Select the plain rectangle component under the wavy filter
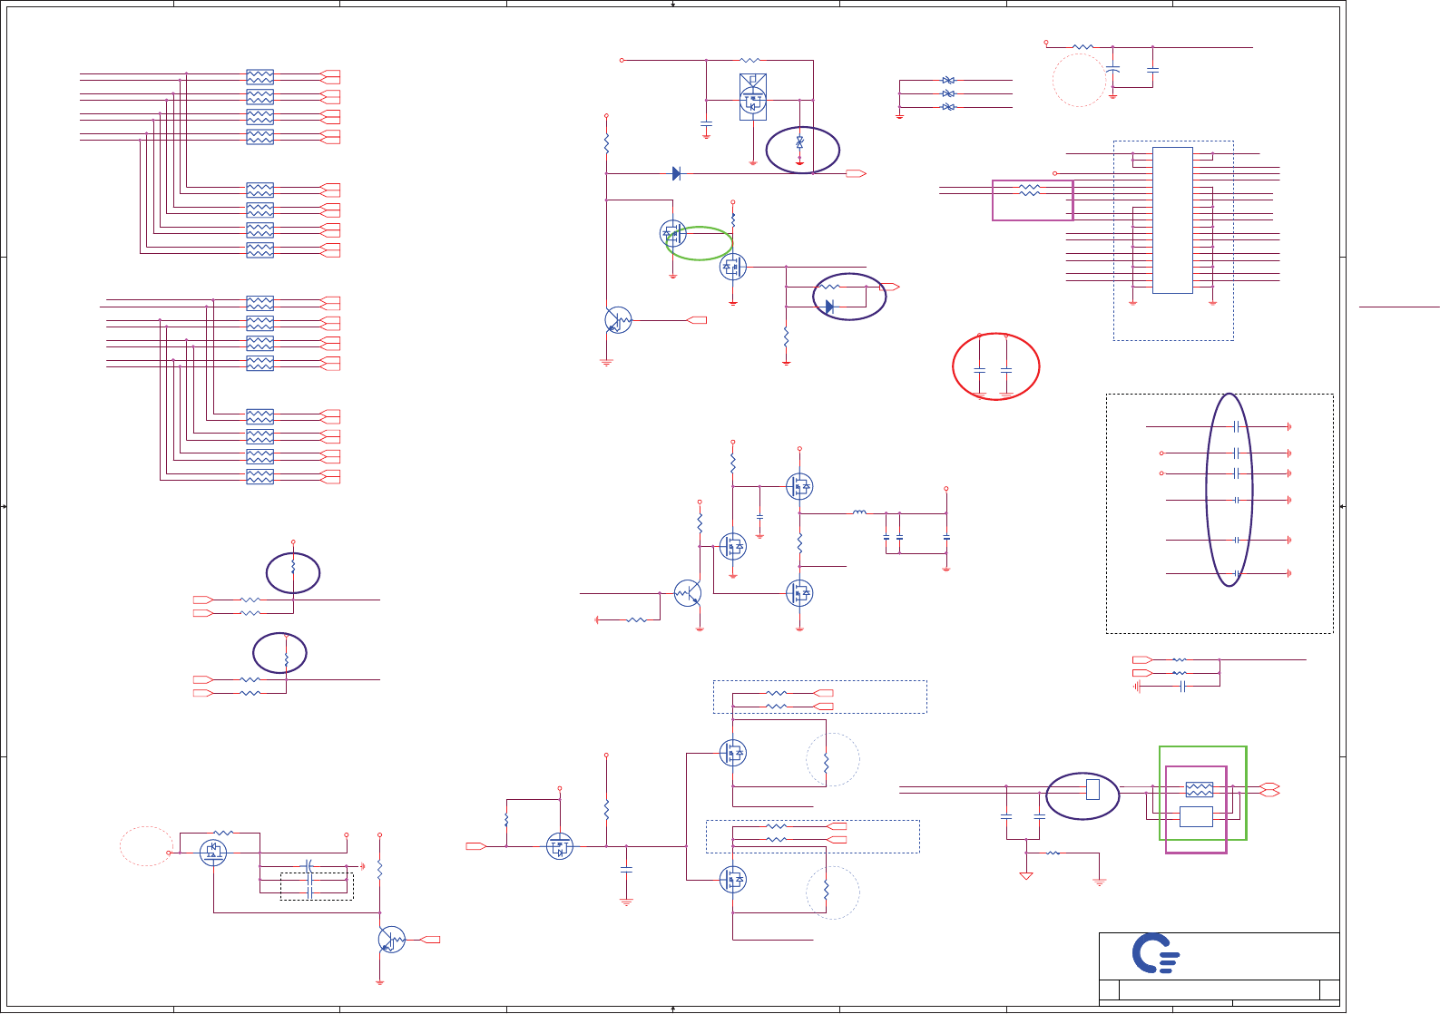Screen dimensions: 1440x1014 click(x=1196, y=816)
